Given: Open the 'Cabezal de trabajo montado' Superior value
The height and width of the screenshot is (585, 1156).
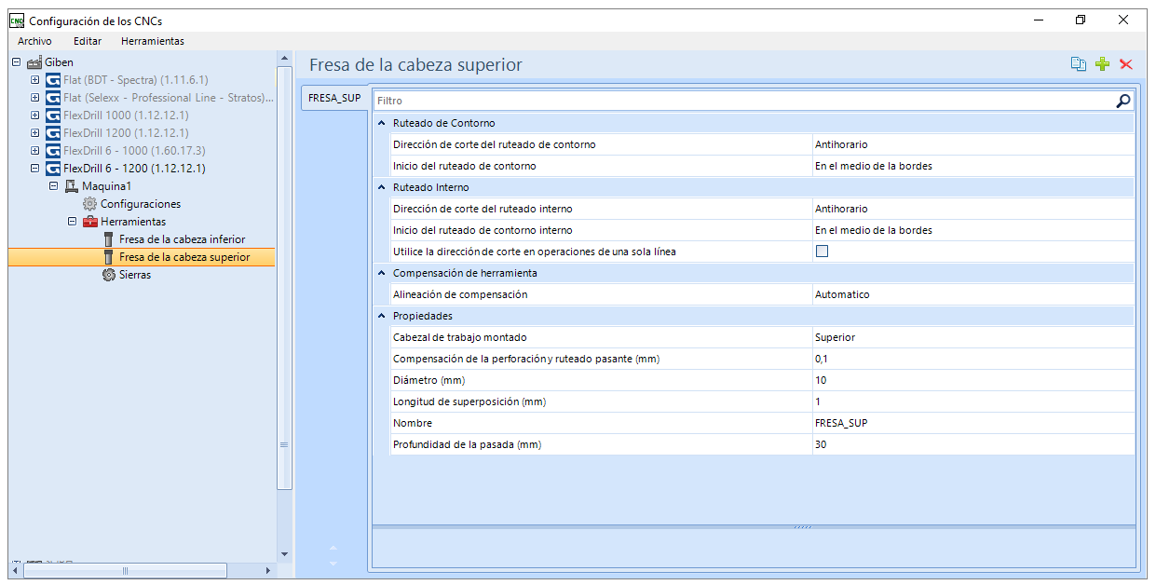Looking at the screenshot, I should (972, 337).
